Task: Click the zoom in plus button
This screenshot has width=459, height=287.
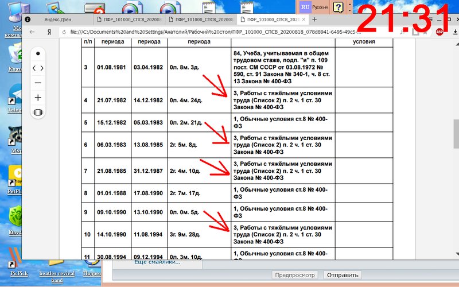Action: click(x=38, y=98)
